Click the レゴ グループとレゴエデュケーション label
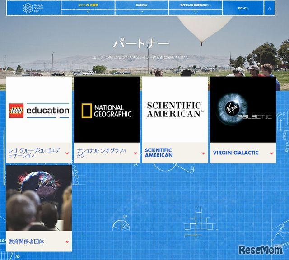Viewport: 289px width, 260px height. (x=34, y=153)
